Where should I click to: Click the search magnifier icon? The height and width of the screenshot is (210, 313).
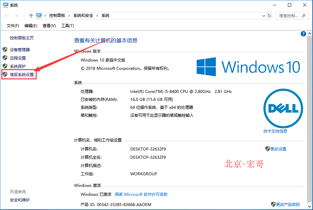click(303, 16)
